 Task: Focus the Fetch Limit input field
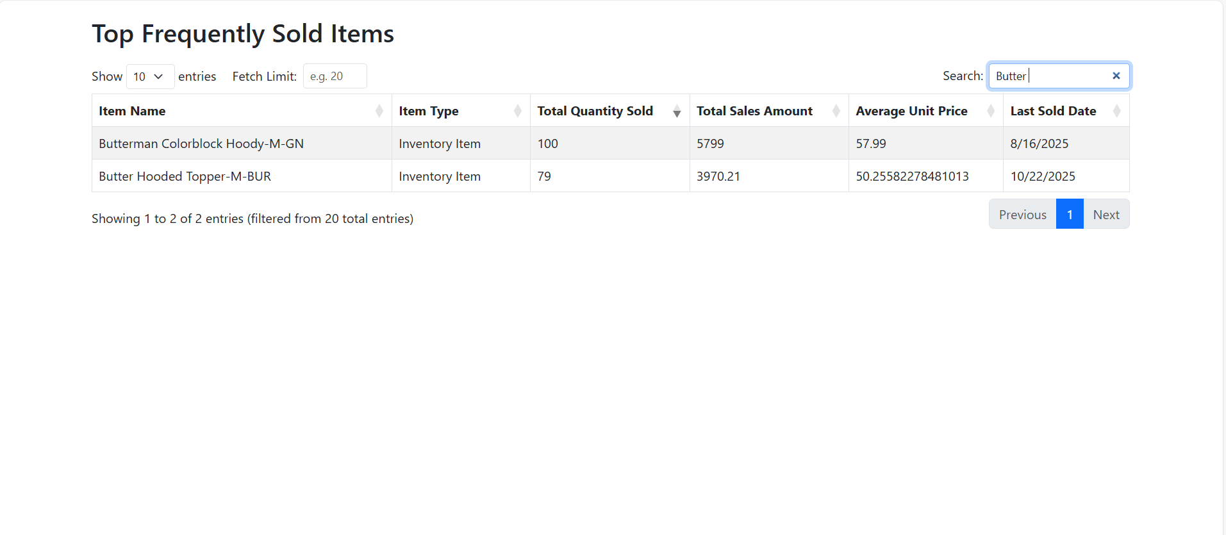[x=335, y=76]
